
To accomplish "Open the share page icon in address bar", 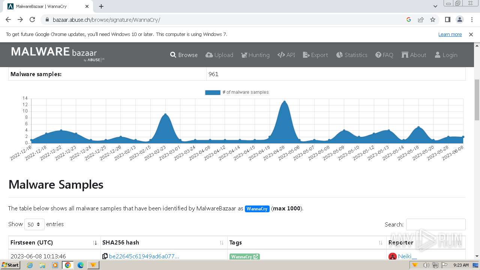I will click(421, 19).
